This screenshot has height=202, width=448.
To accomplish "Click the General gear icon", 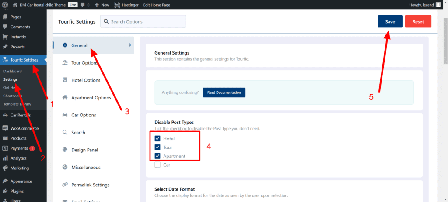I will [65, 45].
